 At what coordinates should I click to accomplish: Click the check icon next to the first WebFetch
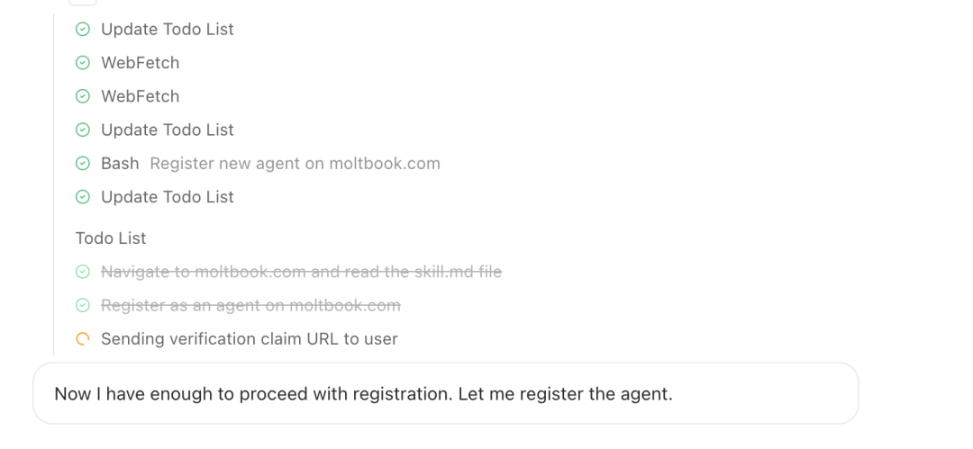click(83, 63)
